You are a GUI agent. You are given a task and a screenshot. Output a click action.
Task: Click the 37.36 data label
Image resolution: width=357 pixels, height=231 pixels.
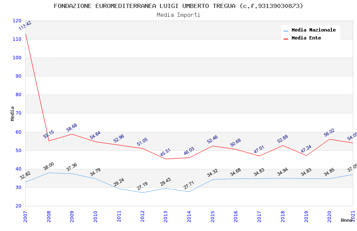[72, 167]
